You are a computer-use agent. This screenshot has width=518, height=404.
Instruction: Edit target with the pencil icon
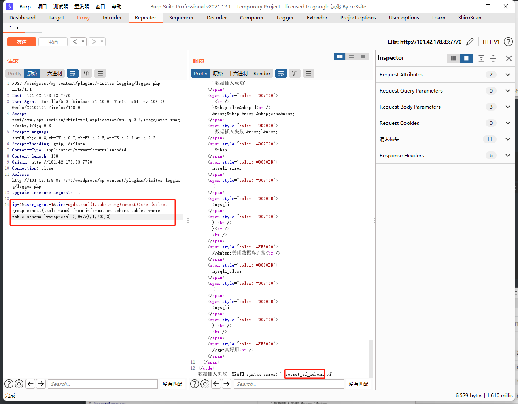coord(470,42)
